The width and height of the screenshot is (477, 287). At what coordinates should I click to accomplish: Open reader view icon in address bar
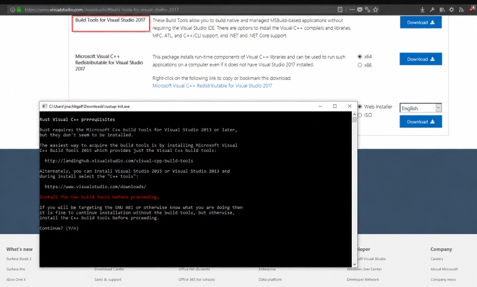(x=340, y=10)
